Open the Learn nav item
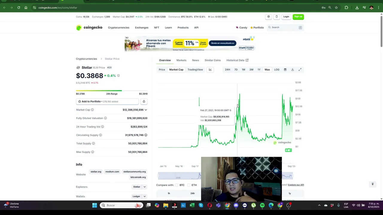383x215 pixels. coord(168,27)
